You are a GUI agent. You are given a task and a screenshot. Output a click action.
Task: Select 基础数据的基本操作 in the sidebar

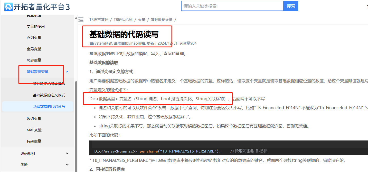click(49, 84)
